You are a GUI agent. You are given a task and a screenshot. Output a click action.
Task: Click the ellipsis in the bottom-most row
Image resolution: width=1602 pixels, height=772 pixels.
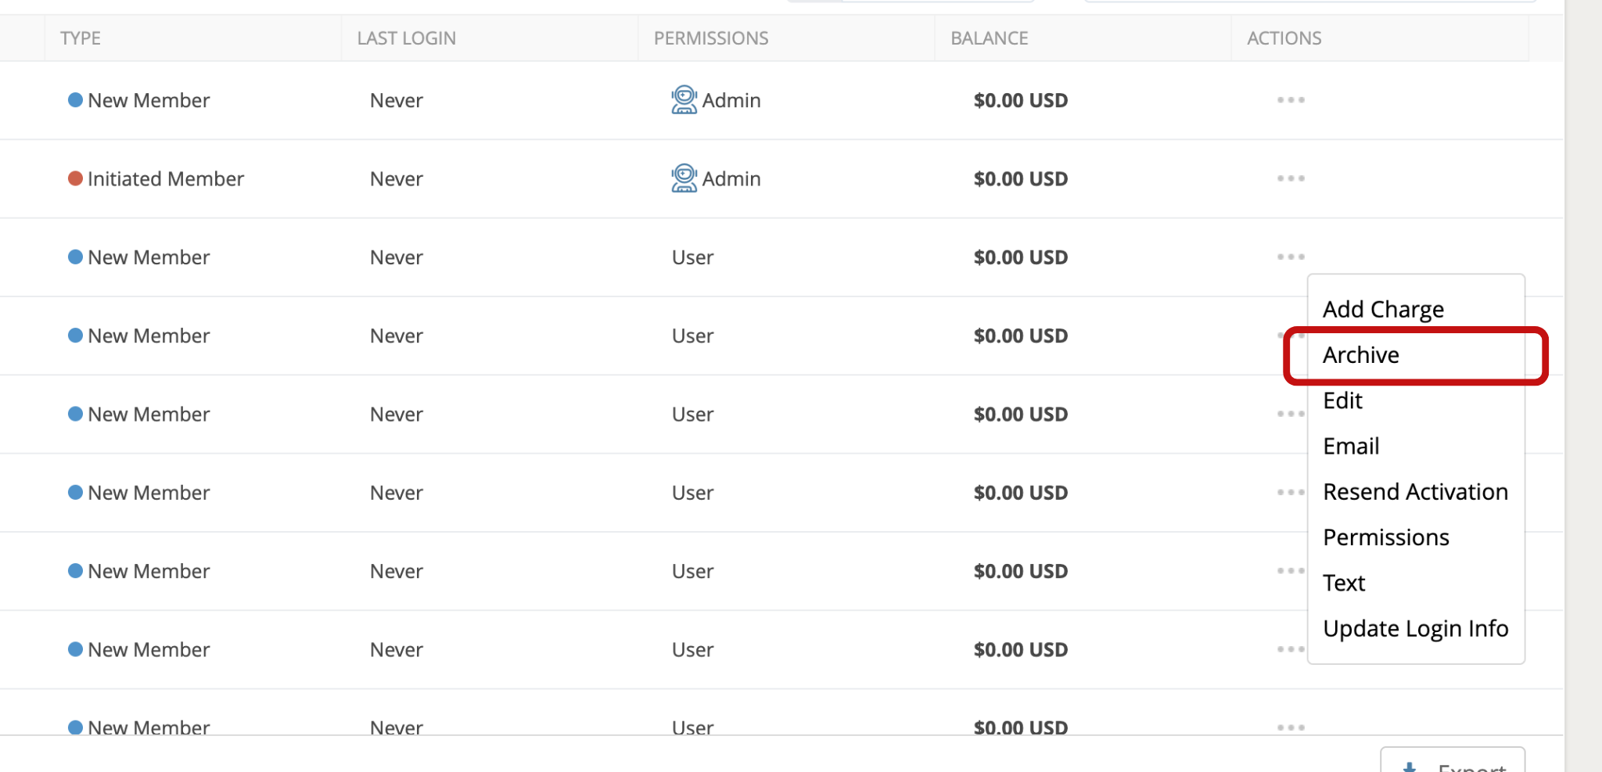tap(1291, 727)
